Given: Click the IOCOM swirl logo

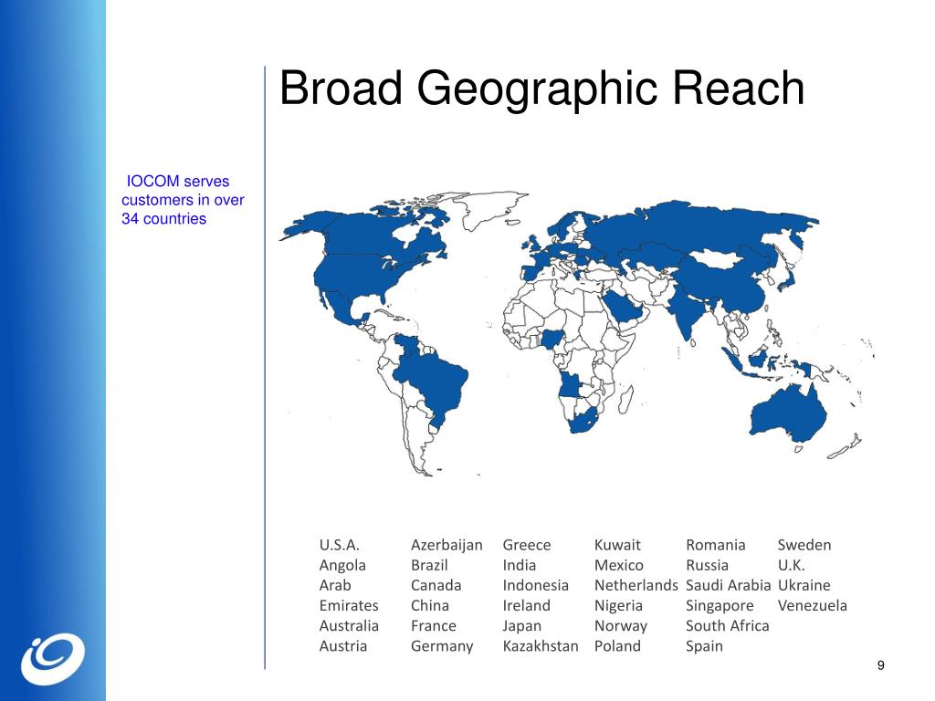Looking at the screenshot, I should 53,659.
